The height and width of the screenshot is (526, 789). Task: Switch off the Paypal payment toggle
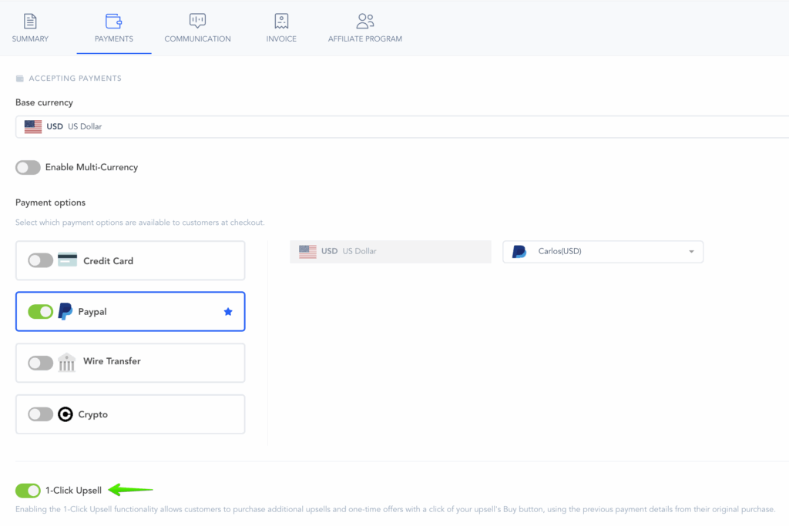point(40,312)
